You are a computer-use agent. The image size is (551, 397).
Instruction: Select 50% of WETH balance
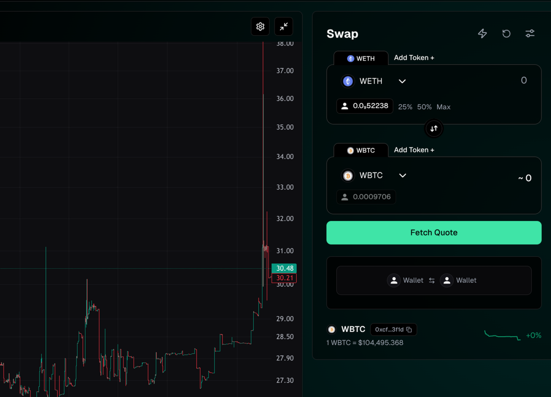tap(424, 107)
